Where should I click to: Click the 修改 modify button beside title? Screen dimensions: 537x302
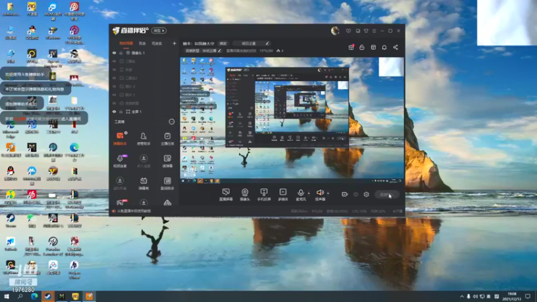[x=224, y=44]
